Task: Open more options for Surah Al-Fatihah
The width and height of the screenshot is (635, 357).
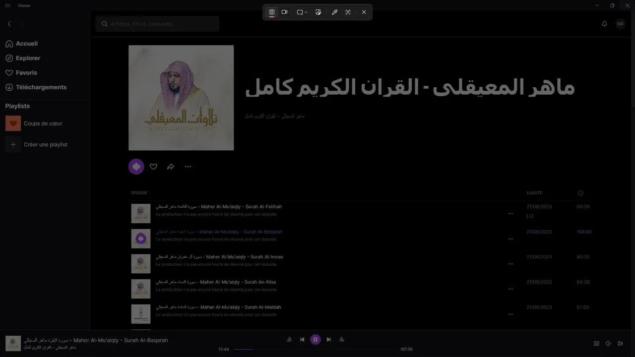Action: tap(510, 214)
